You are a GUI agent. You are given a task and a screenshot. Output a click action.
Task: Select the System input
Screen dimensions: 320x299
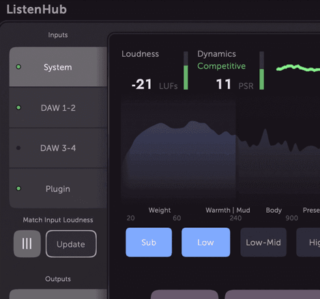point(58,67)
